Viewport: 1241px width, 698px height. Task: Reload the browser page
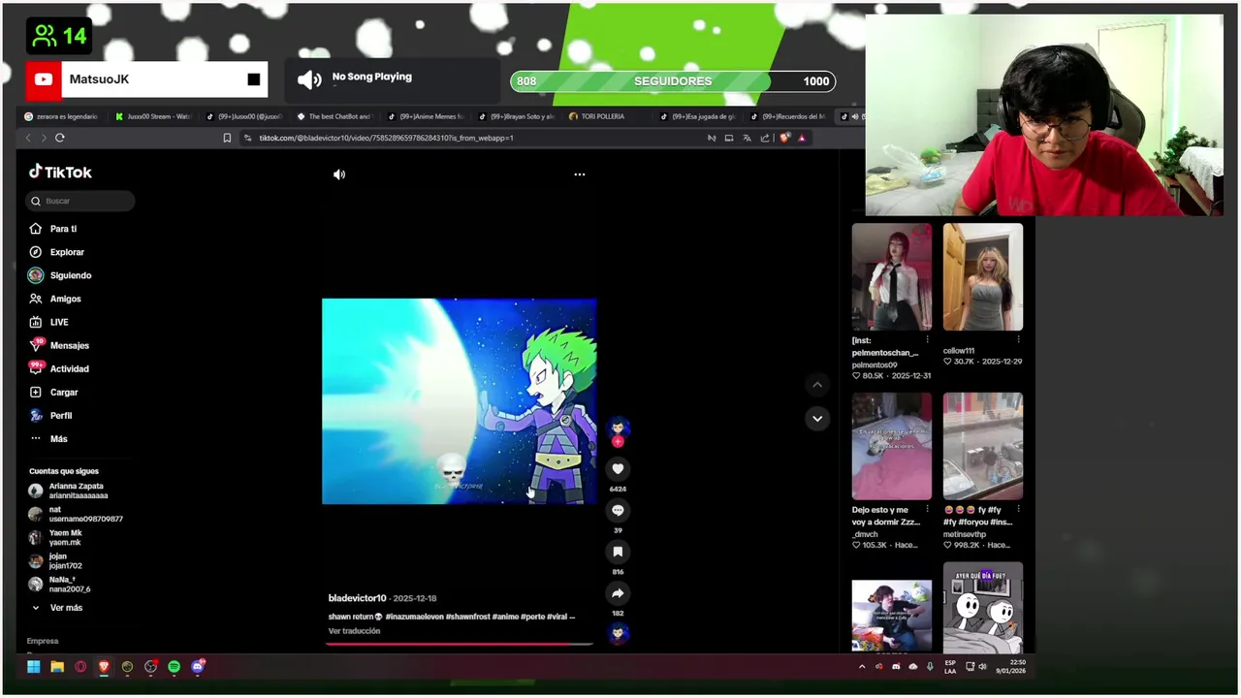pos(59,138)
